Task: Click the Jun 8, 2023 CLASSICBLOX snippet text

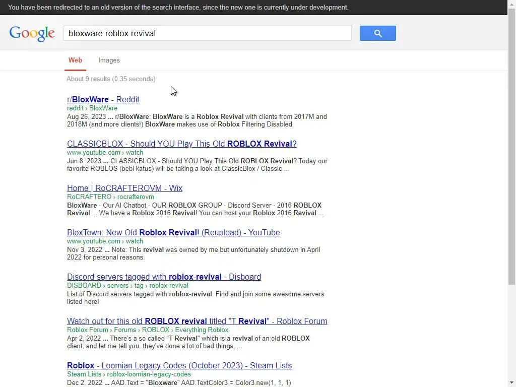Action: tap(197, 165)
